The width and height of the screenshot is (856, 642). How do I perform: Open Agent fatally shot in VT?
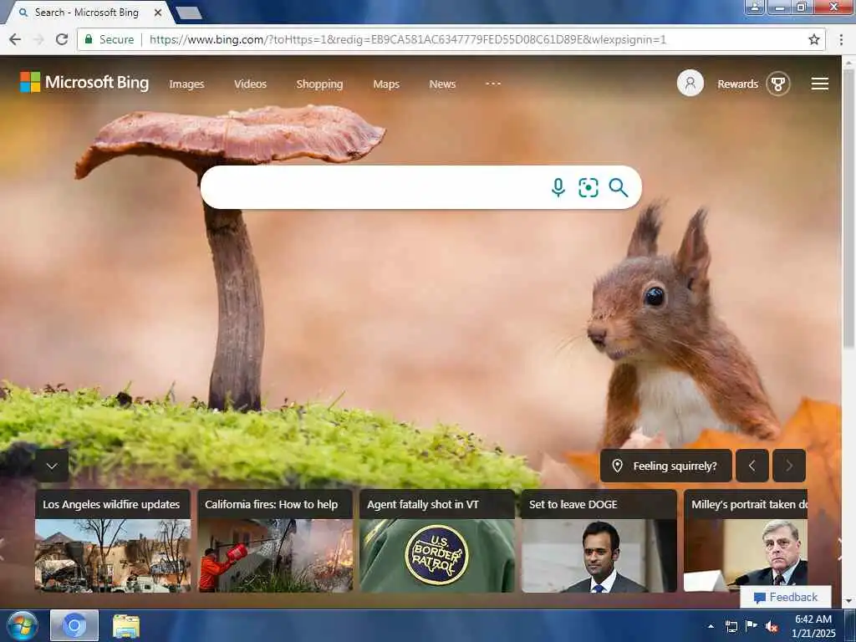click(x=422, y=504)
